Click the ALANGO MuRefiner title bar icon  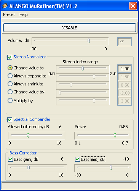click(5, 6)
